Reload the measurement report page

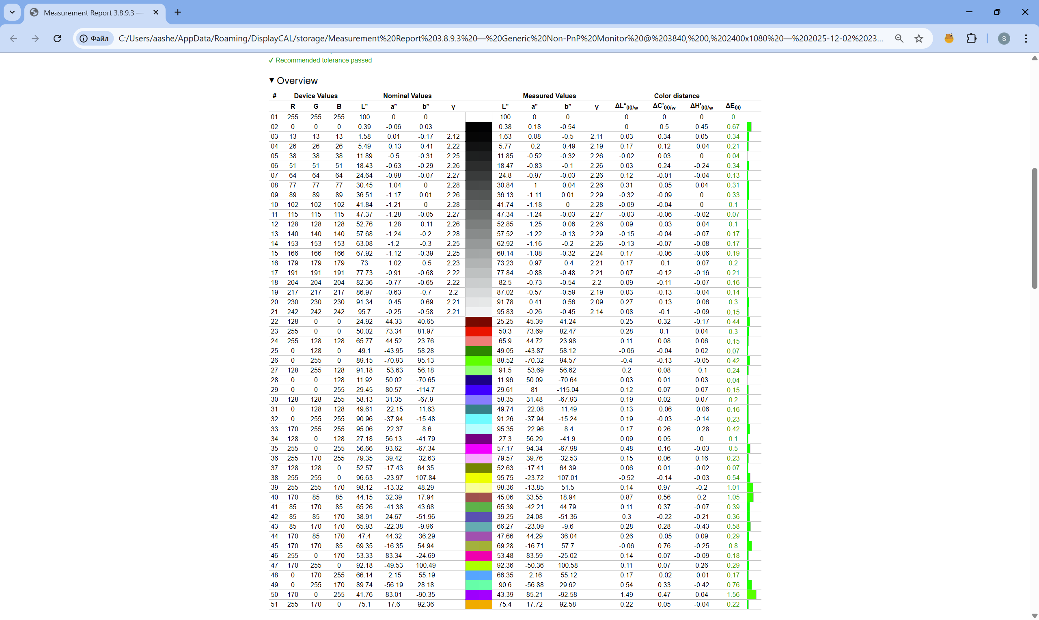coord(57,39)
